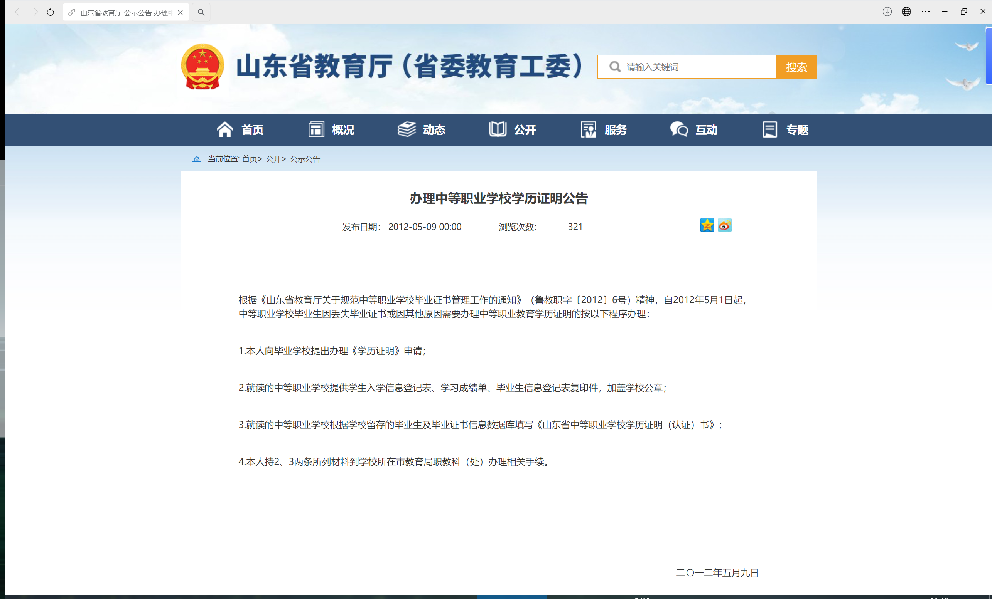
Task: Click the browser search magnifier icon
Action: [x=201, y=12]
